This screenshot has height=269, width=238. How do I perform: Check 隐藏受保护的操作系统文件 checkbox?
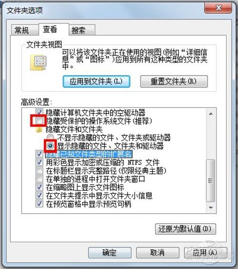point(39,121)
